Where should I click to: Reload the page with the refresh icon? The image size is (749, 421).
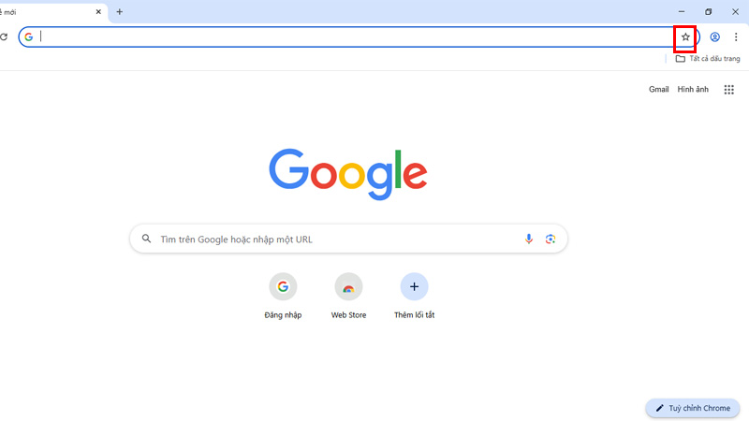point(4,37)
